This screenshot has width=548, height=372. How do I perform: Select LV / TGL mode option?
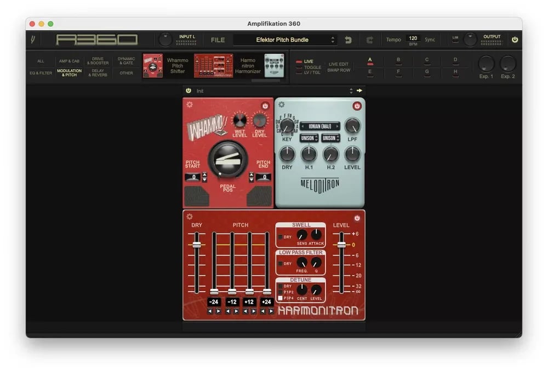point(308,73)
